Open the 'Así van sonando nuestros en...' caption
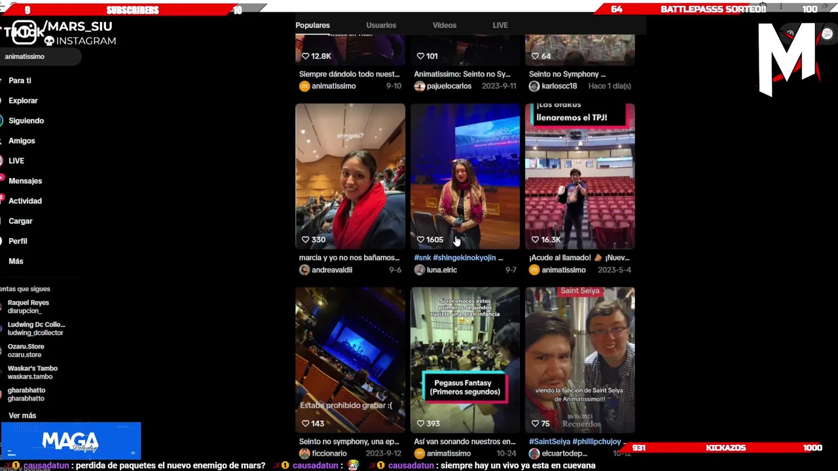This screenshot has height=471, width=838. pos(465,442)
